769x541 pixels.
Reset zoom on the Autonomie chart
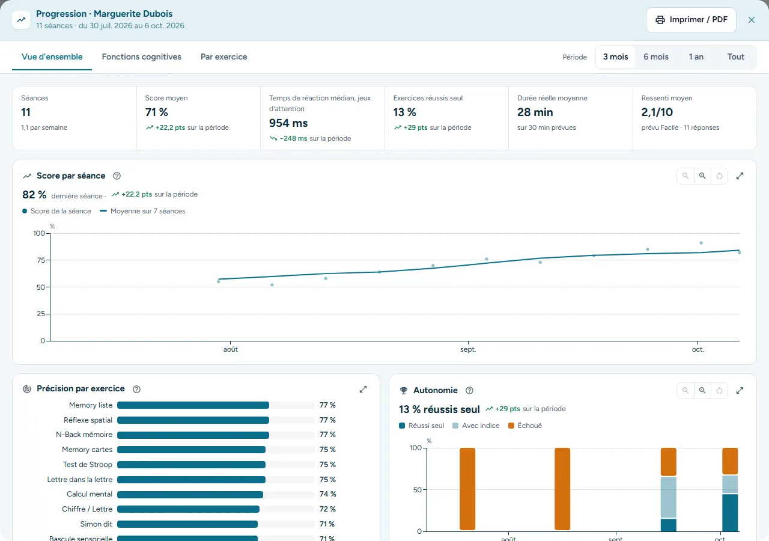(x=719, y=391)
